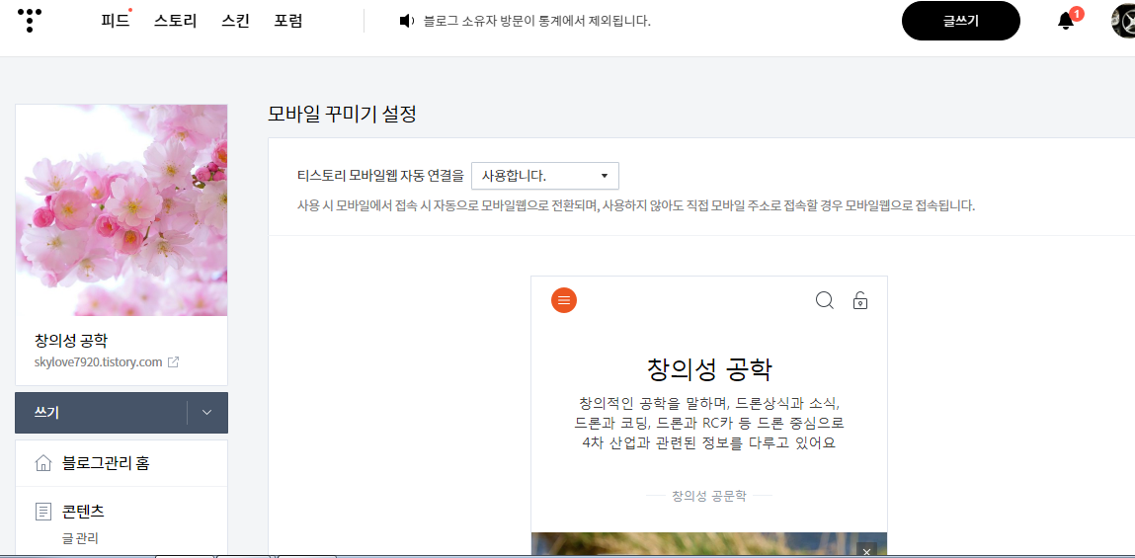Viewport: 1135px width, 558px height.
Task: Open the 포럼 menu
Action: pos(288,21)
